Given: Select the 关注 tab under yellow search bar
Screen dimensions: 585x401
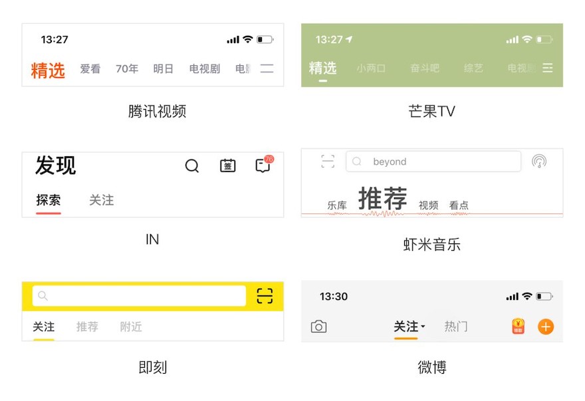Looking at the screenshot, I should coord(44,327).
